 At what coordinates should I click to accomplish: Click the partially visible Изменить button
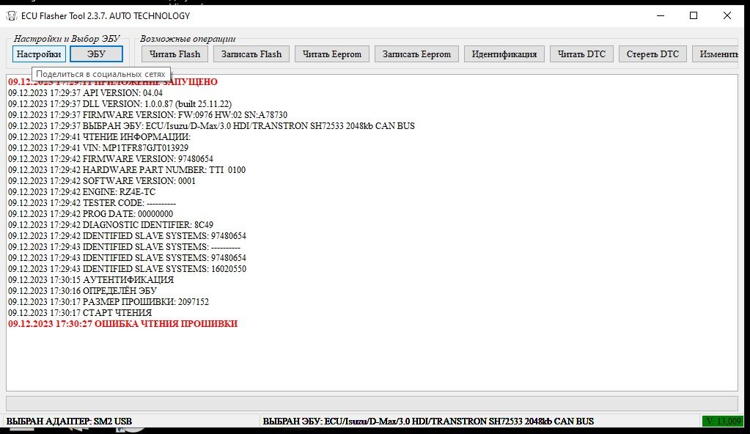(x=716, y=54)
